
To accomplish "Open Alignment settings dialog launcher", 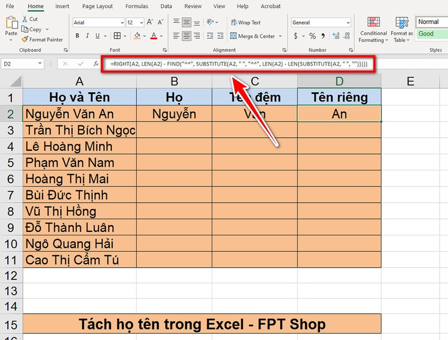I will tap(284, 50).
